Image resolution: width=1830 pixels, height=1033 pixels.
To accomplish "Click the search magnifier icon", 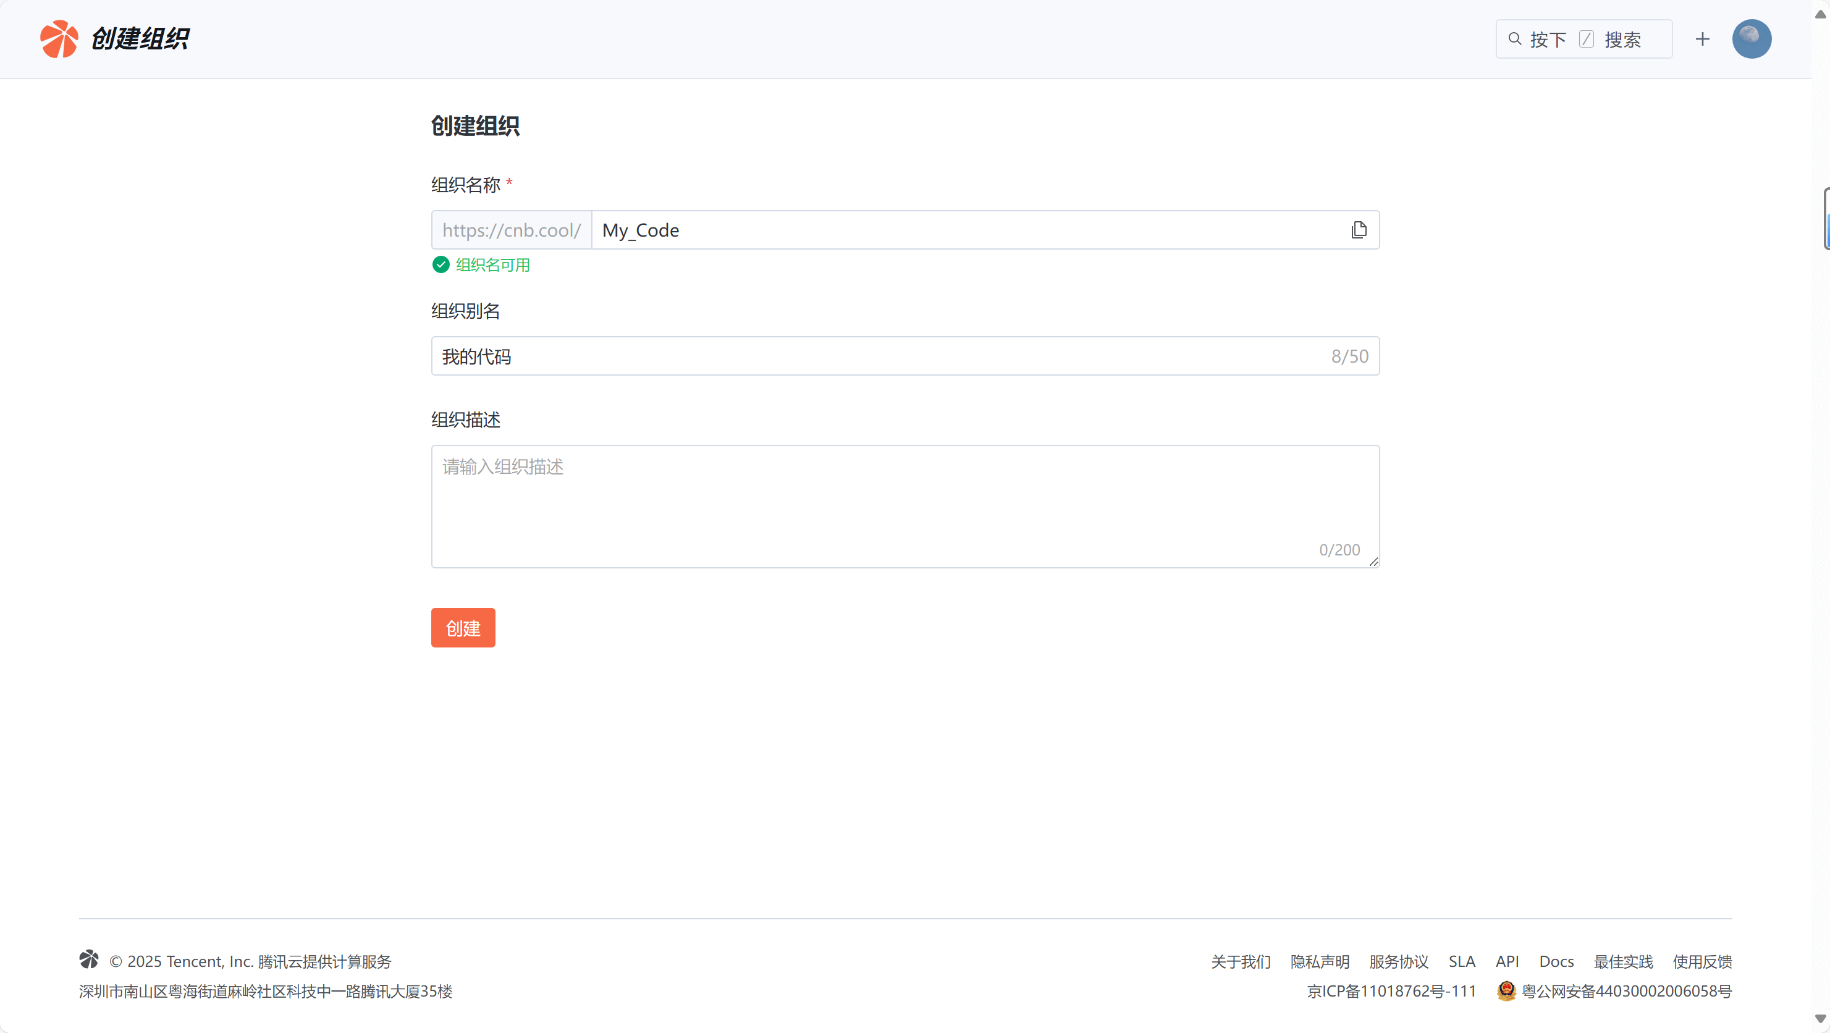I will [x=1514, y=39].
